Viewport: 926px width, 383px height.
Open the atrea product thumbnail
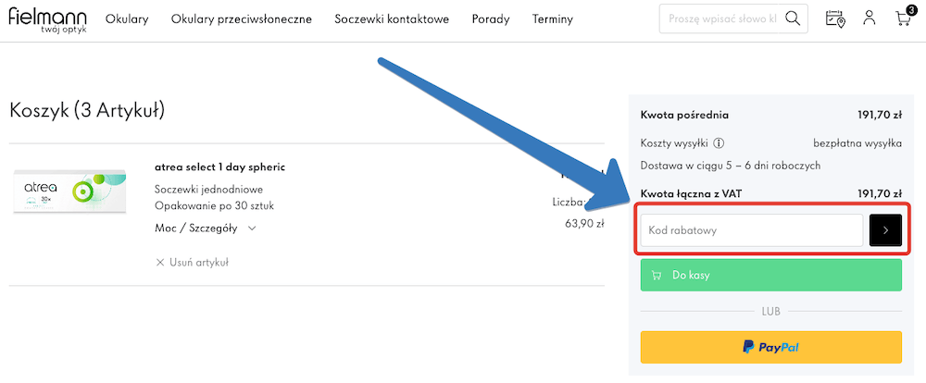pos(69,192)
